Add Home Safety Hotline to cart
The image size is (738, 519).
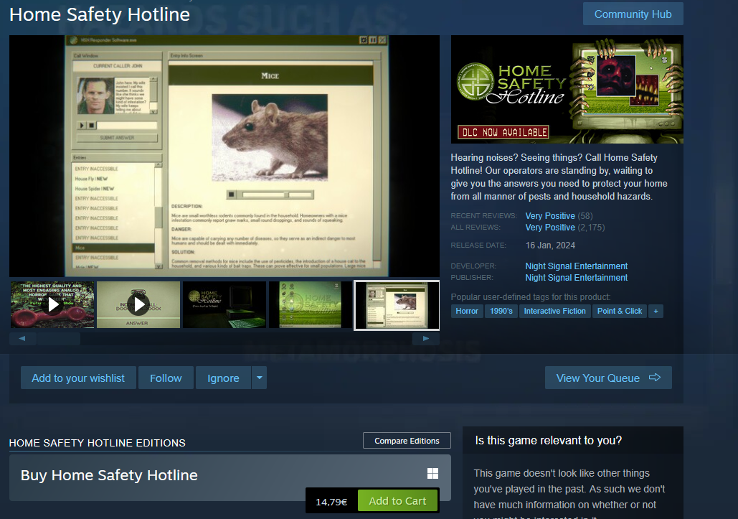[398, 500]
